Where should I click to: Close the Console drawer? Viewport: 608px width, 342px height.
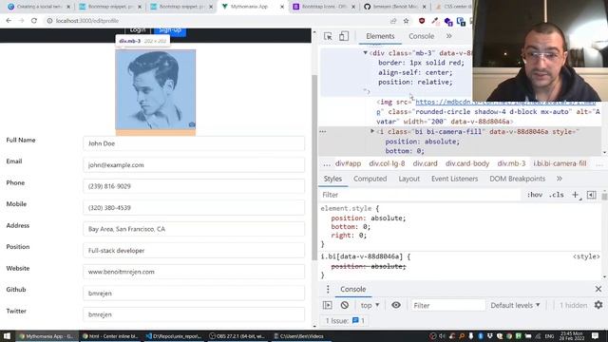(598, 289)
